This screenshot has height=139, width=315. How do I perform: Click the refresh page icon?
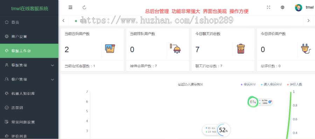84,7
